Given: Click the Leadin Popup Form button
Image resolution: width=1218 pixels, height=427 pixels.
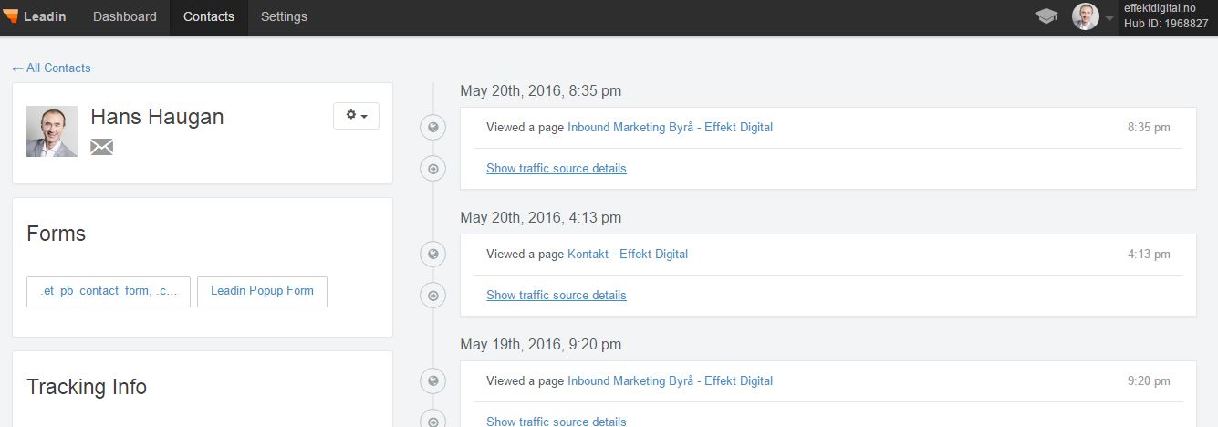Looking at the screenshot, I should (262, 291).
